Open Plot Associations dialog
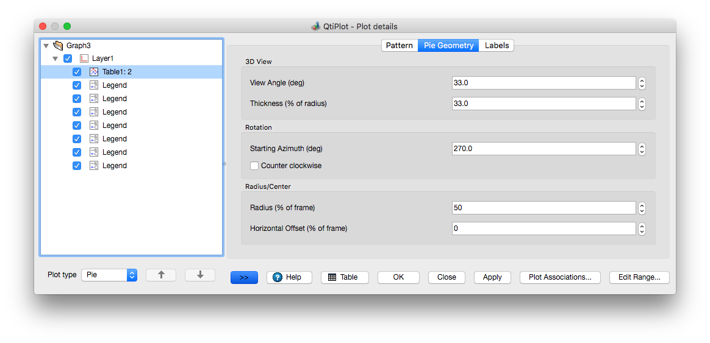This screenshot has width=710, height=343. (560, 277)
